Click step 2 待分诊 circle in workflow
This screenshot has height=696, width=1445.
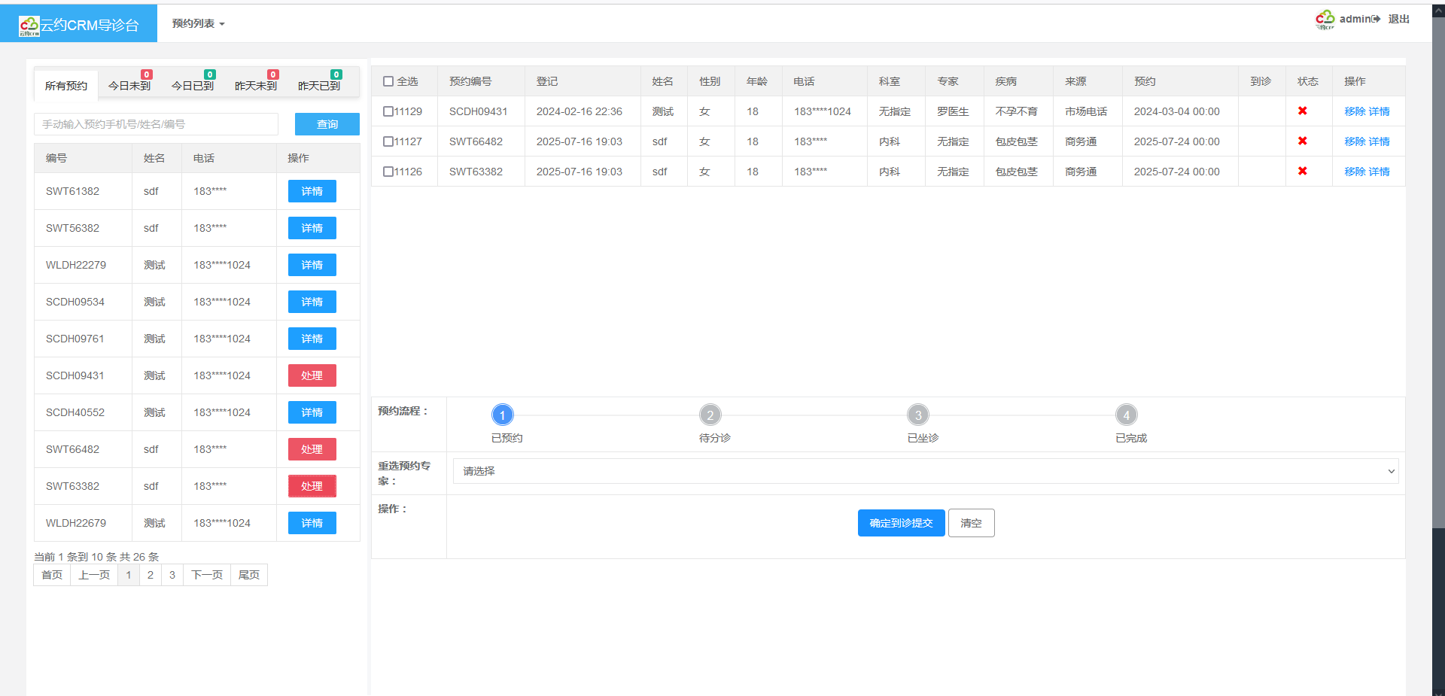[x=710, y=415]
